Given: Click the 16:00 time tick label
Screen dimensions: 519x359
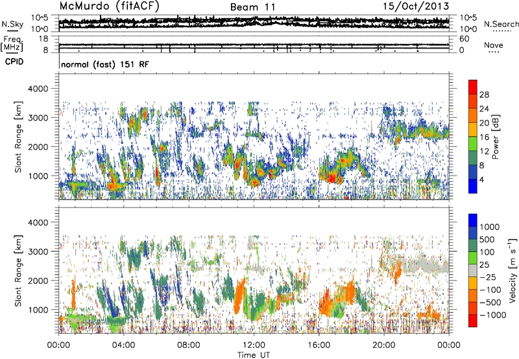Looking at the screenshot, I should point(319,345).
